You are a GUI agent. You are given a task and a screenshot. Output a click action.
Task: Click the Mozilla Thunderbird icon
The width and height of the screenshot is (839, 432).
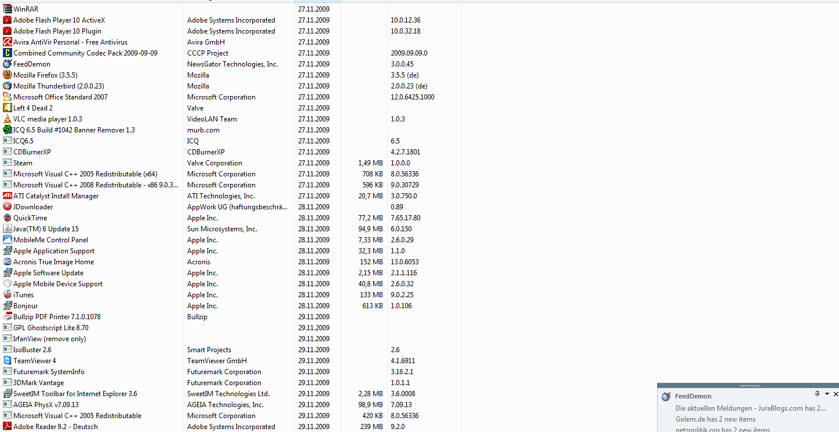point(7,86)
